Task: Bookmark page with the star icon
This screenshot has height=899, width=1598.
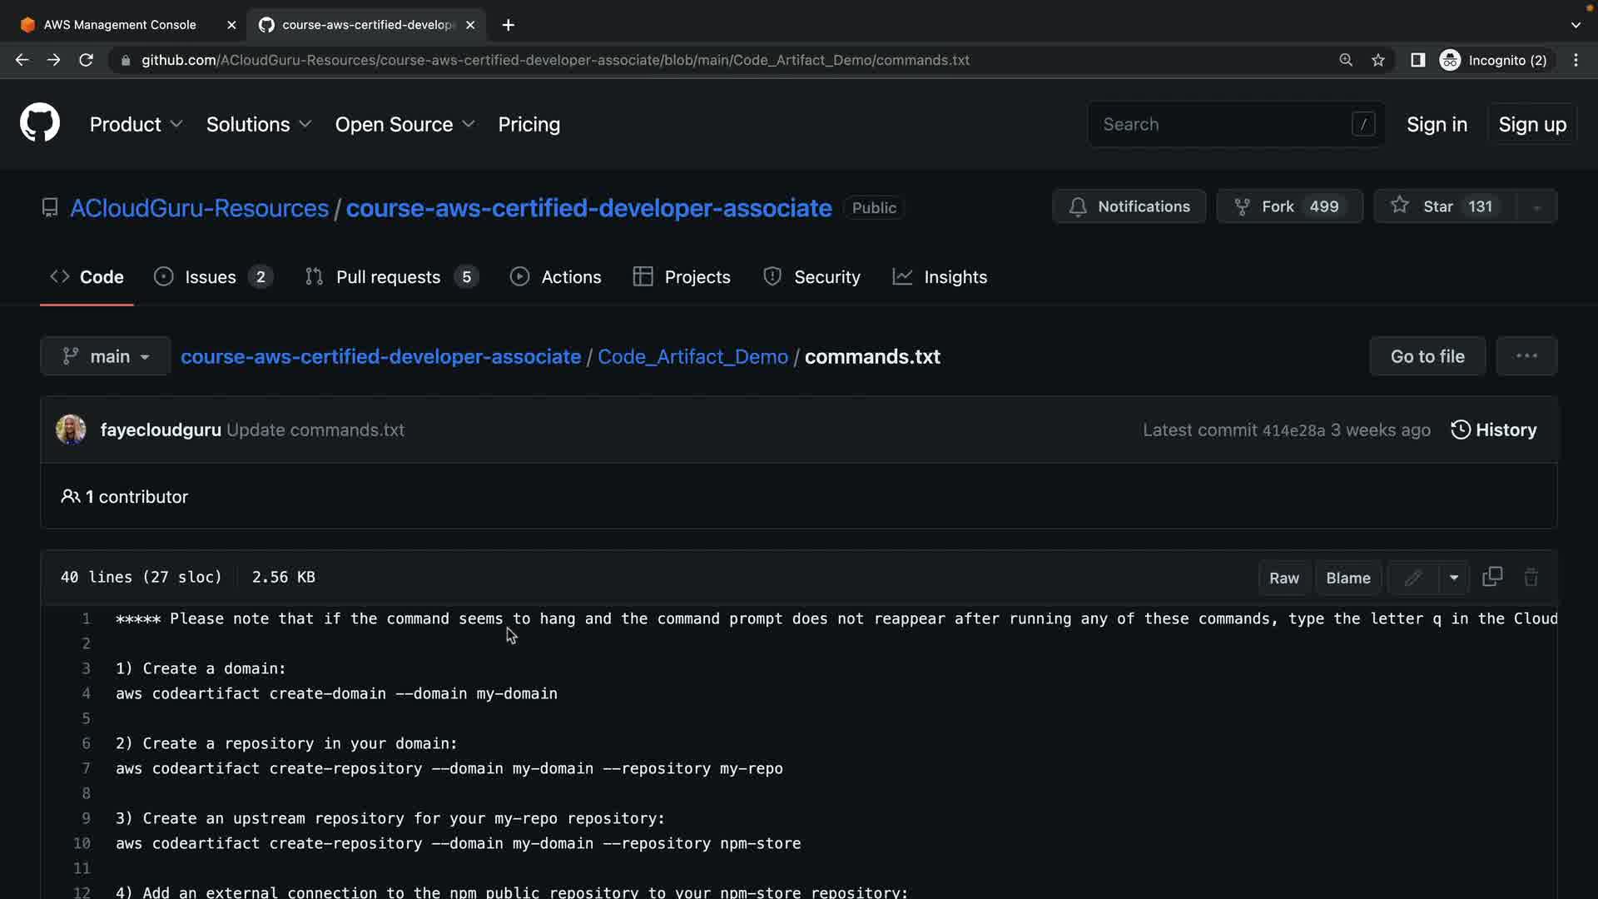Action: pos(1378,60)
